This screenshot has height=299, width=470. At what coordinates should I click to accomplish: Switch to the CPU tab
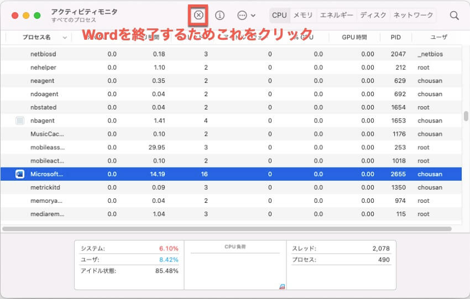279,15
